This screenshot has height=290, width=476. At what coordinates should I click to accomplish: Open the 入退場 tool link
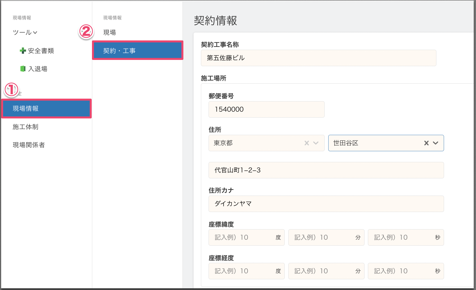pyautogui.click(x=38, y=69)
